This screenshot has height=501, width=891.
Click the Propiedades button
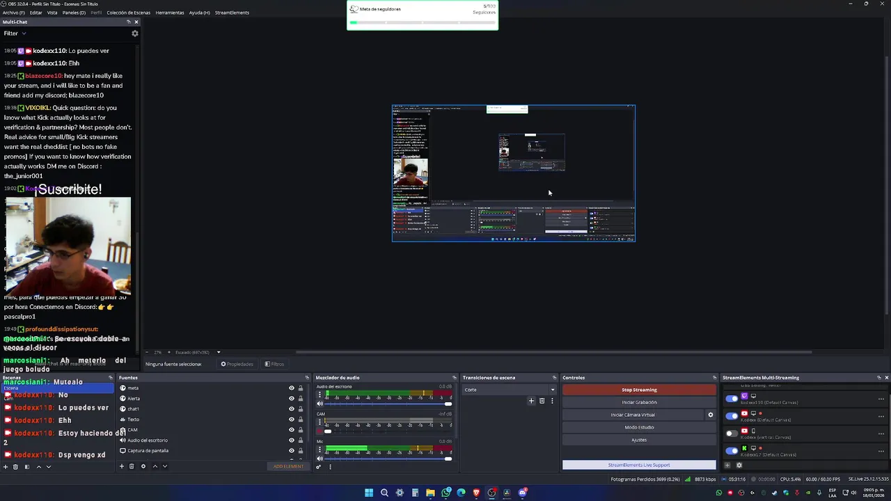(x=237, y=364)
